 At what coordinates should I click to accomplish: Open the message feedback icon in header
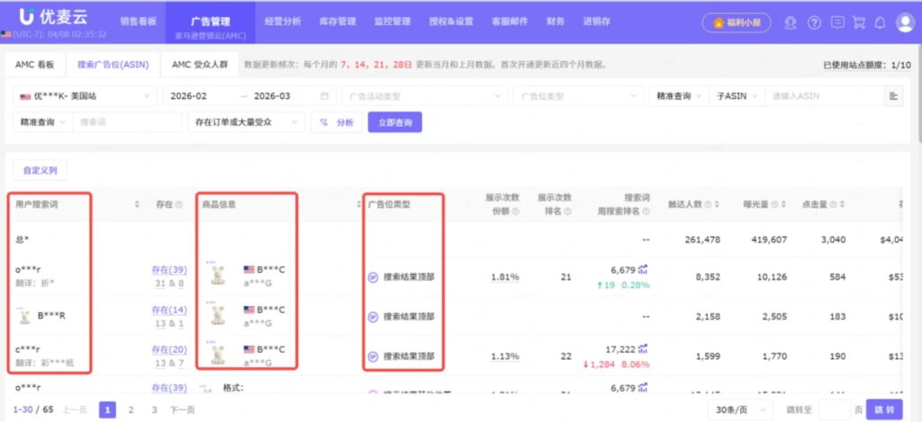coord(837,22)
